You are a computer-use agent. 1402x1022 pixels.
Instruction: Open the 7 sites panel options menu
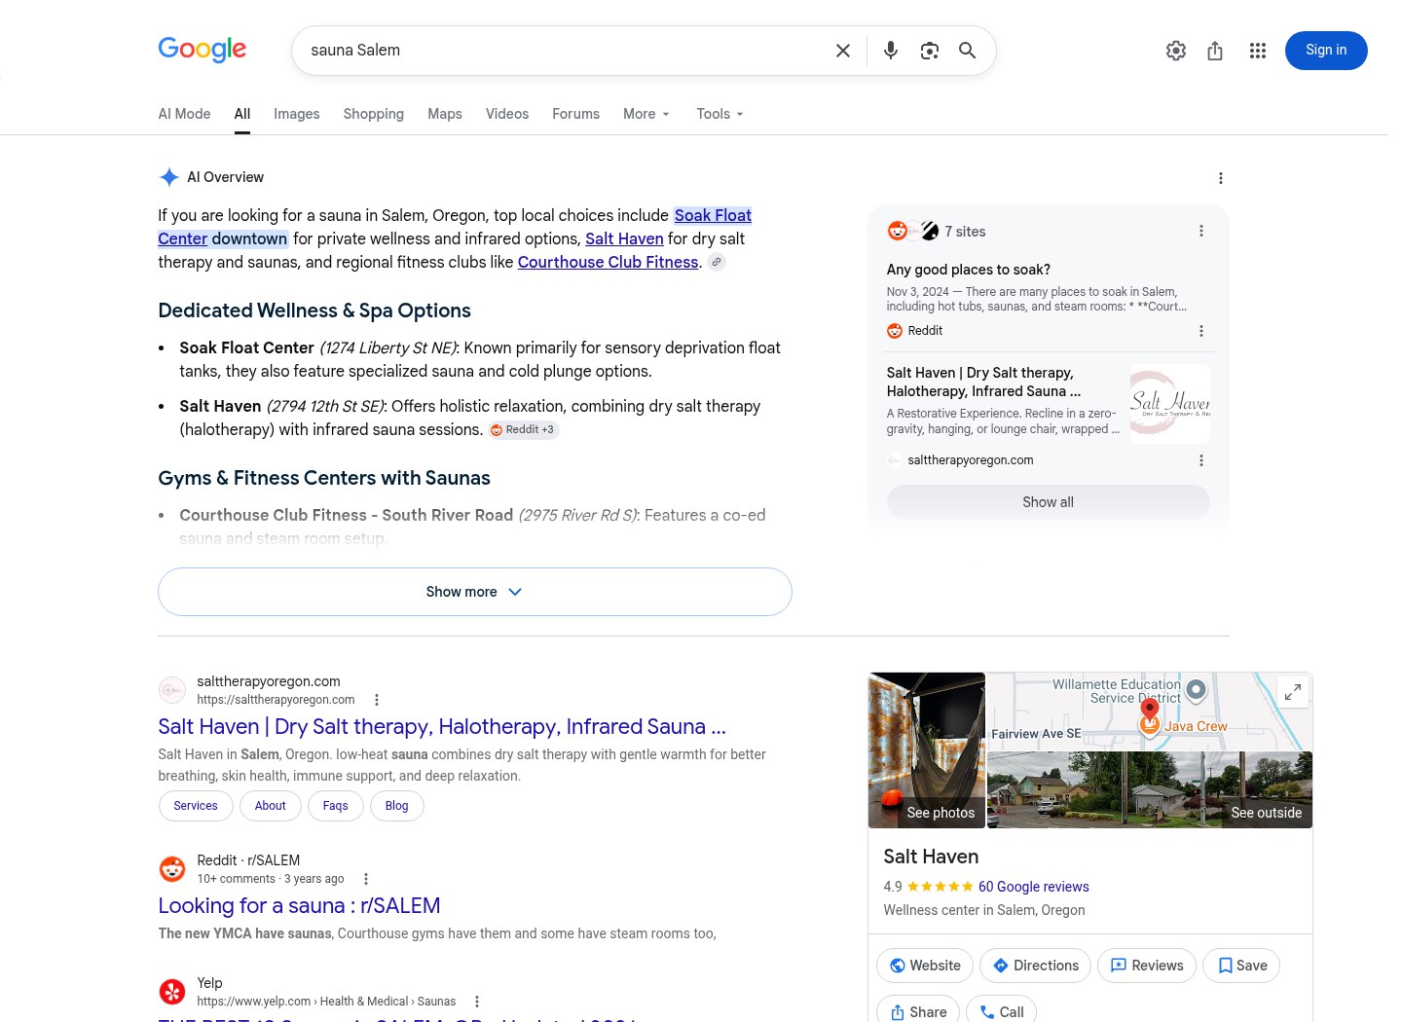(x=1201, y=231)
